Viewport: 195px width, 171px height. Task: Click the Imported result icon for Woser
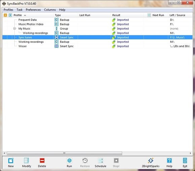(x=114, y=46)
